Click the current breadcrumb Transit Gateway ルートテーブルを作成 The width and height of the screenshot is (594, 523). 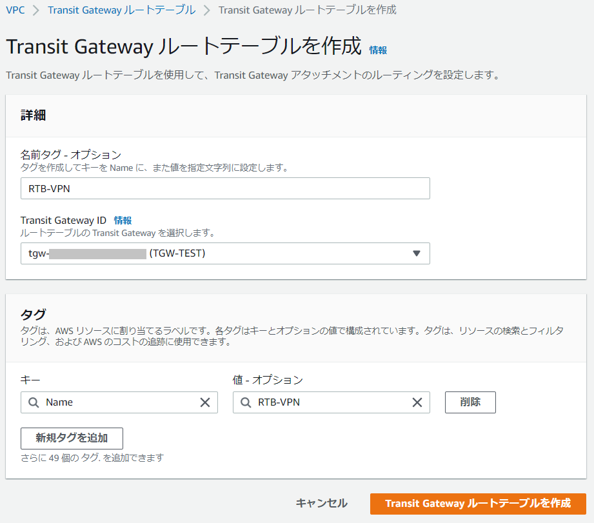tap(307, 10)
